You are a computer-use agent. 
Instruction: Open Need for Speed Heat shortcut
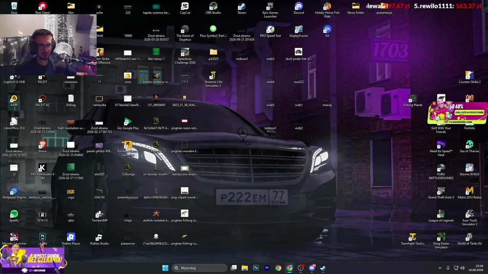click(441, 148)
